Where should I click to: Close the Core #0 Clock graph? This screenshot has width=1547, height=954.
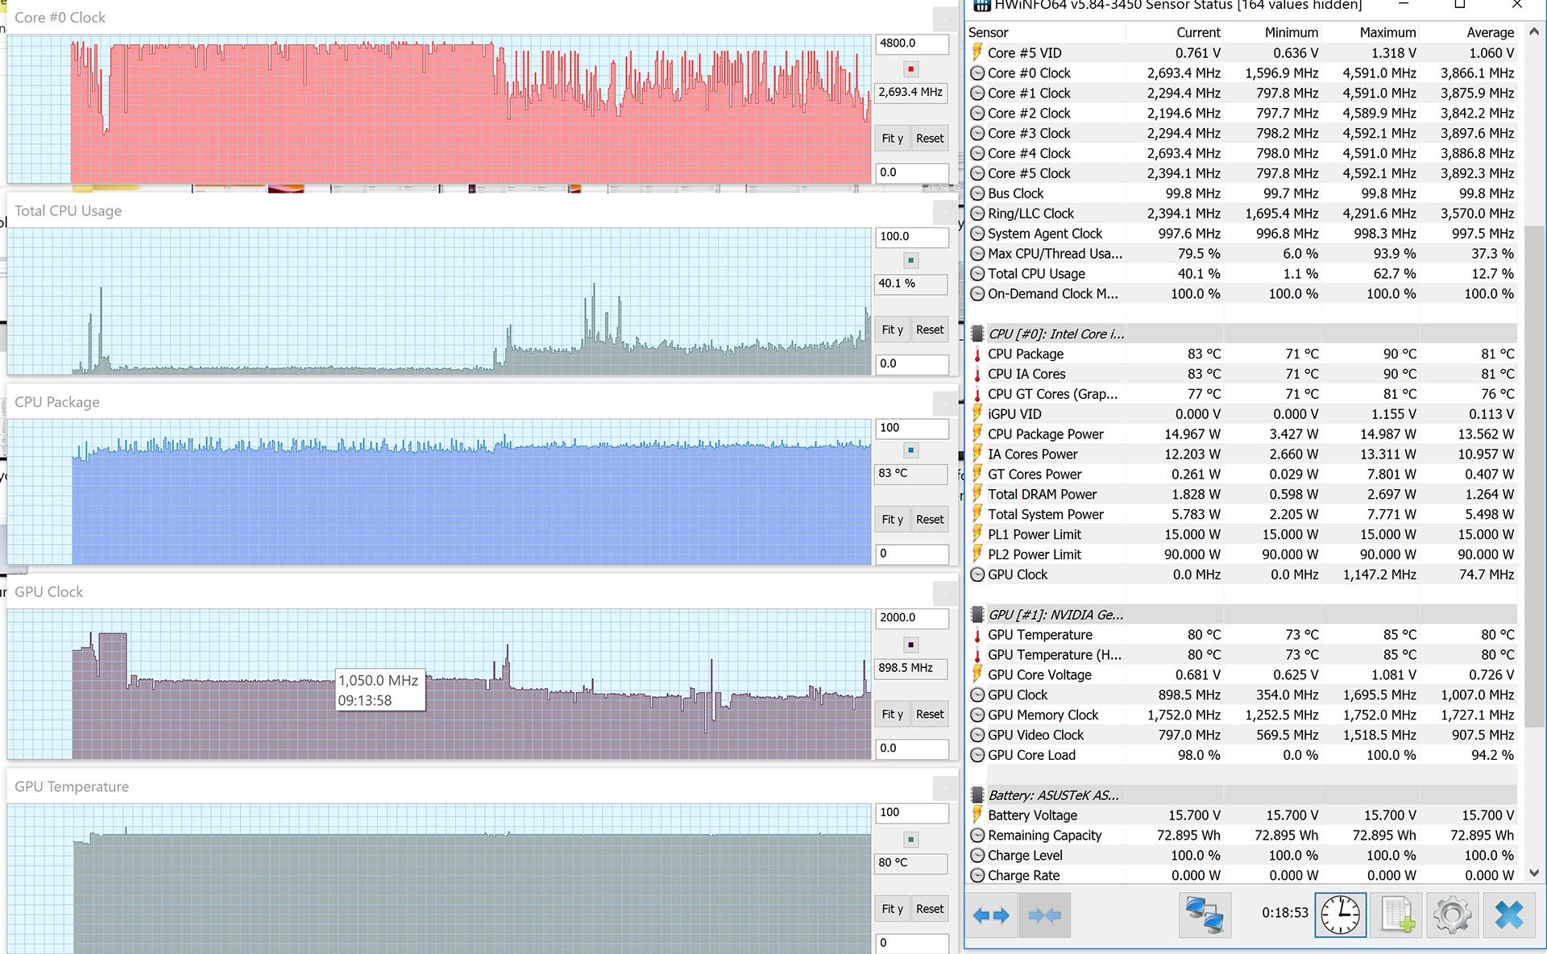click(x=945, y=18)
